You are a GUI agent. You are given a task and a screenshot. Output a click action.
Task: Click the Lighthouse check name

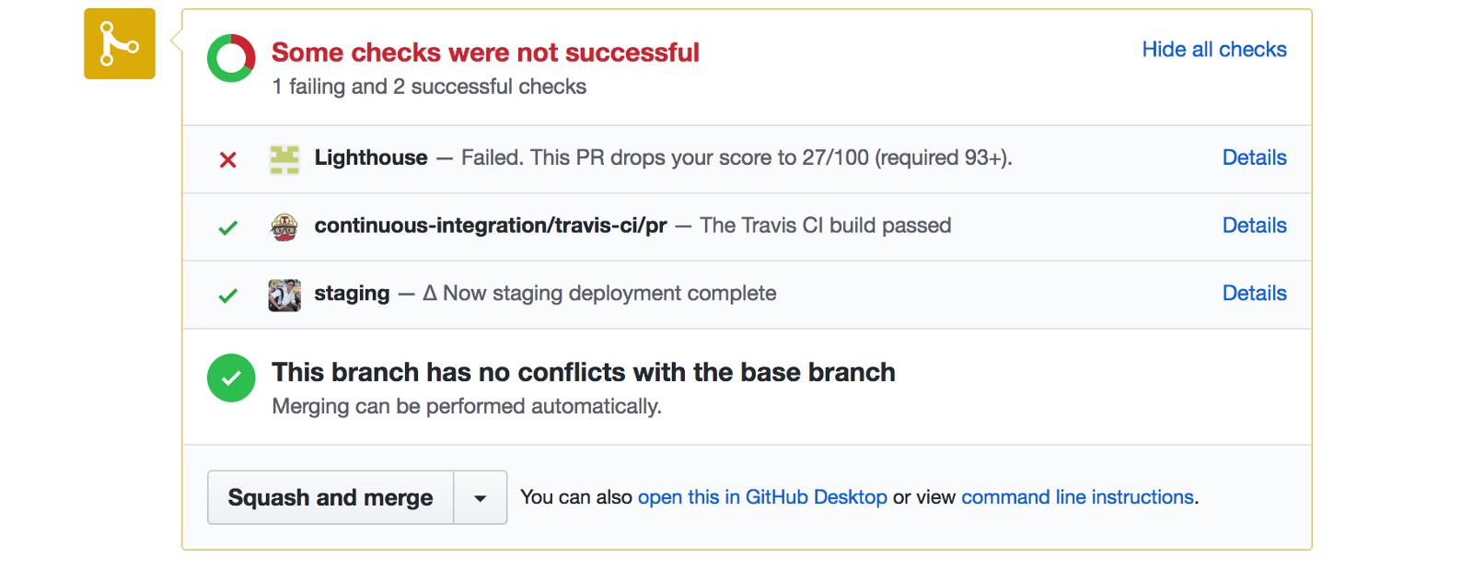(x=371, y=157)
